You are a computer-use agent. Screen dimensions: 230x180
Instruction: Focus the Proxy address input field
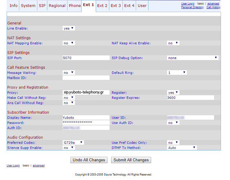tap(86, 93)
